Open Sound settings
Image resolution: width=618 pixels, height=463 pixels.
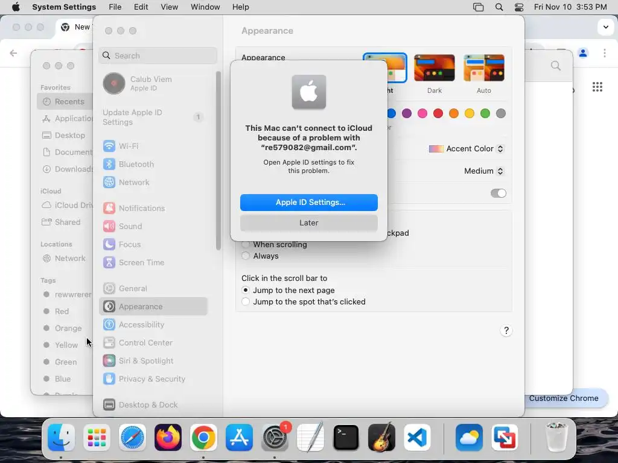[153, 227]
